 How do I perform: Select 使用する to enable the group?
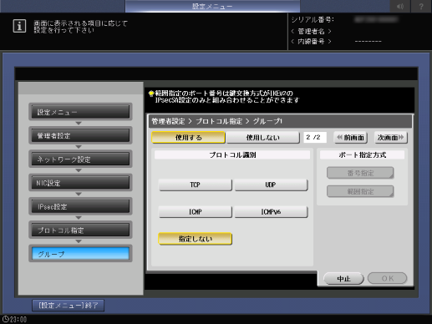(188, 138)
